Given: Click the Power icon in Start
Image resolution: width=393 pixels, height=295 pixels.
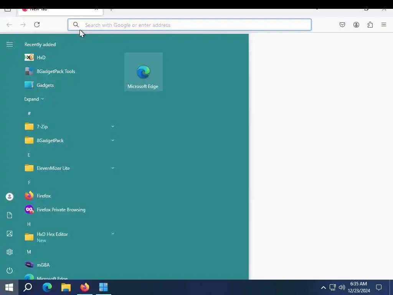Looking at the screenshot, I should (x=10, y=270).
